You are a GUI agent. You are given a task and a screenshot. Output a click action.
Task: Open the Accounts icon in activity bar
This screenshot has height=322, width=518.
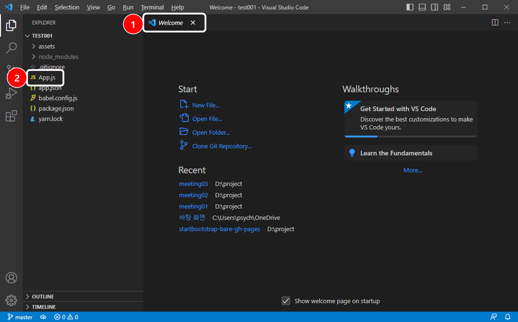click(11, 278)
